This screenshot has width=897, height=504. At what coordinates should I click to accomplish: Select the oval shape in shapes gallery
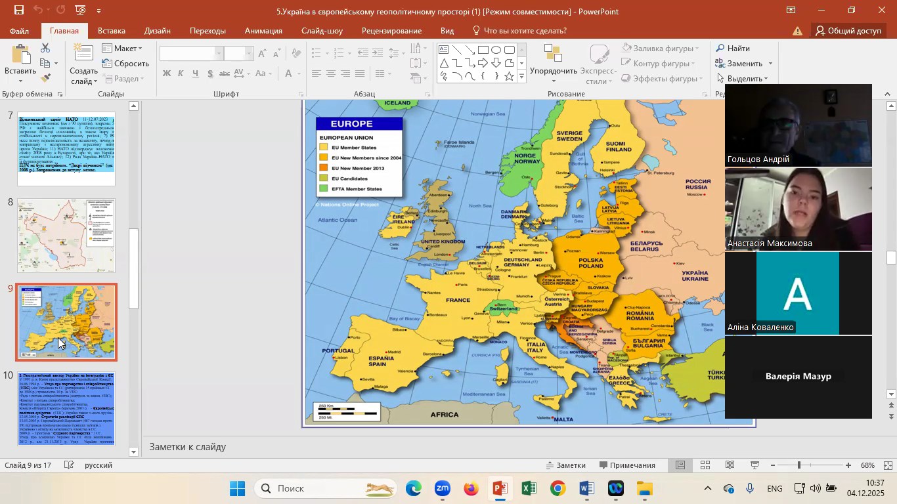point(496,50)
